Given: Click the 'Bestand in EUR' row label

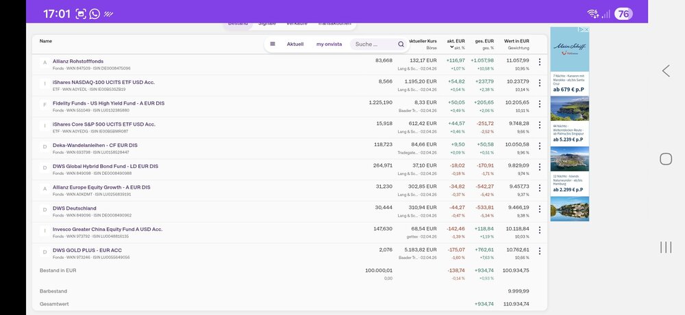Looking at the screenshot, I should pyautogui.click(x=58, y=271).
